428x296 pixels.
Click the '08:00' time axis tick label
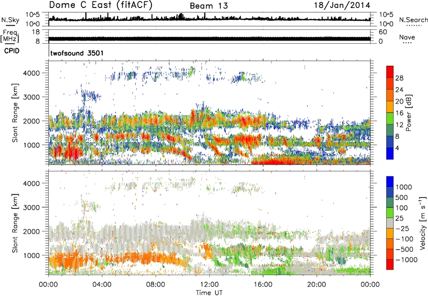tap(156, 285)
